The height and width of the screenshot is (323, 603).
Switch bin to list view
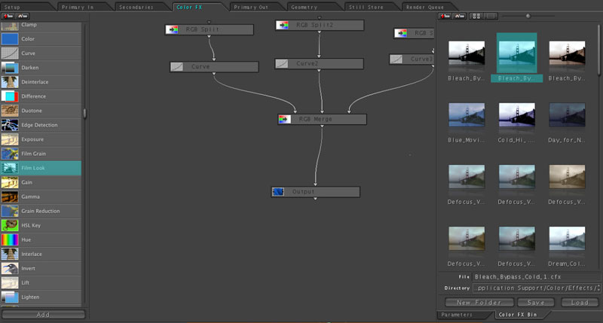pyautogui.click(x=489, y=16)
